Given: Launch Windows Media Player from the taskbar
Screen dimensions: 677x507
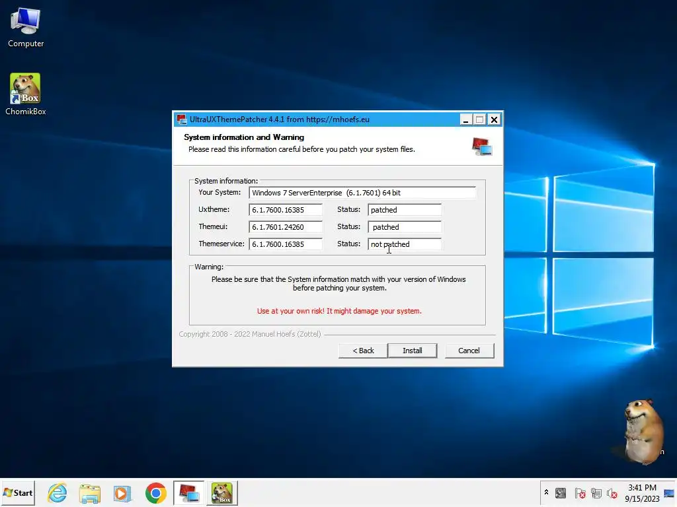Looking at the screenshot, I should pyautogui.click(x=122, y=492).
